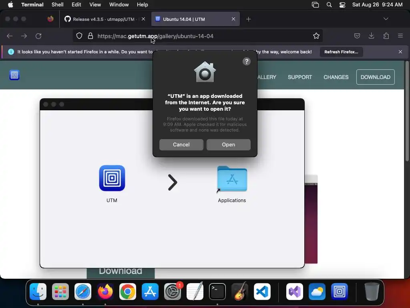This screenshot has height=308, width=410.
Task: Click the UTM app icon in installer window
Action: click(112, 178)
